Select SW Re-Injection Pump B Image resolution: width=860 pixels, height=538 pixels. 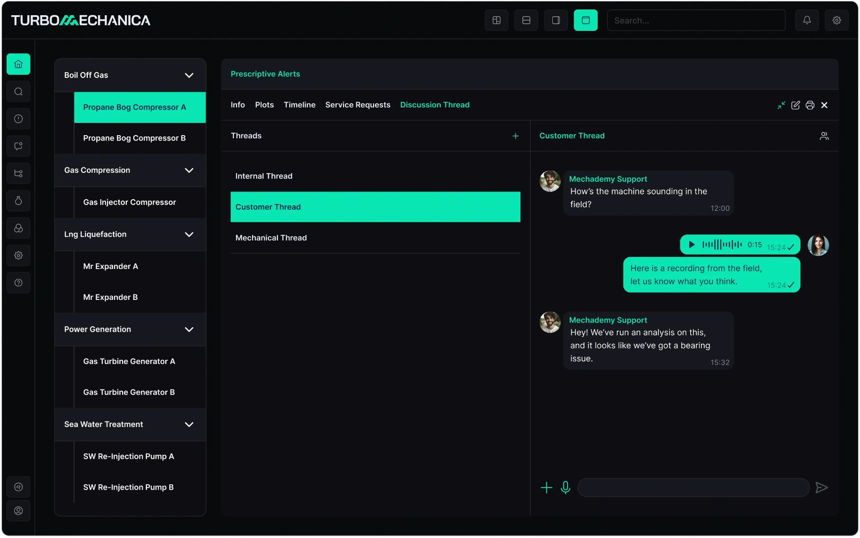click(x=140, y=487)
